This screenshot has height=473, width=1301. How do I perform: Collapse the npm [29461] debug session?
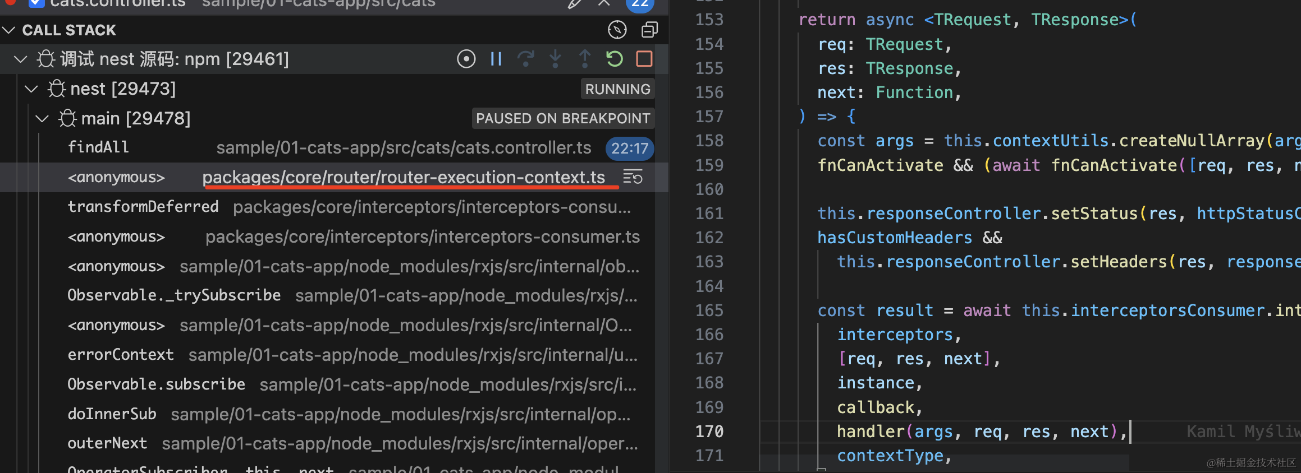coord(20,59)
